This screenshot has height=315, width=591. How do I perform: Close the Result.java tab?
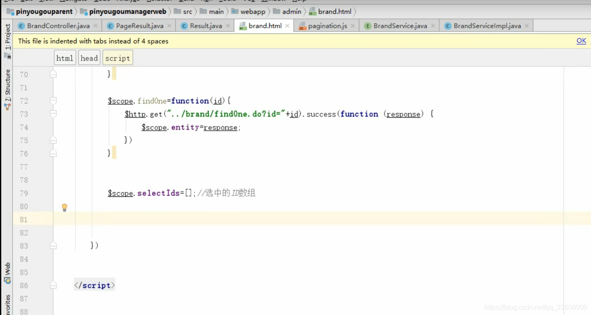coord(228,26)
